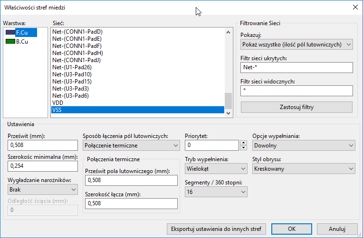
Task: Open the Segmenty / 360 stopni dropdown
Action: click(216, 192)
